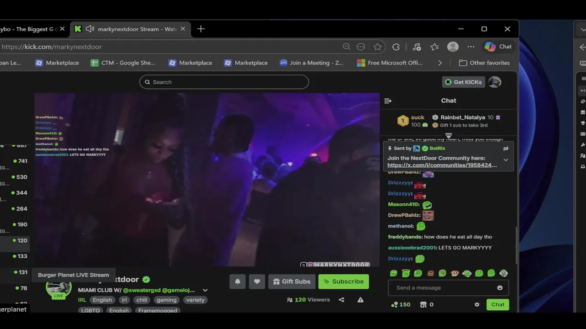Collapse the chat panel with the arrow icon

tap(388, 101)
